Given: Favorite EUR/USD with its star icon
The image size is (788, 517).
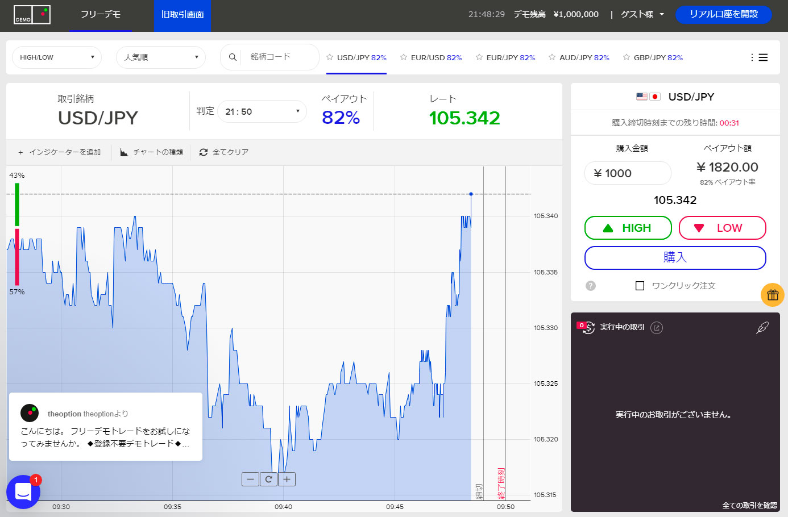Looking at the screenshot, I should [x=404, y=57].
